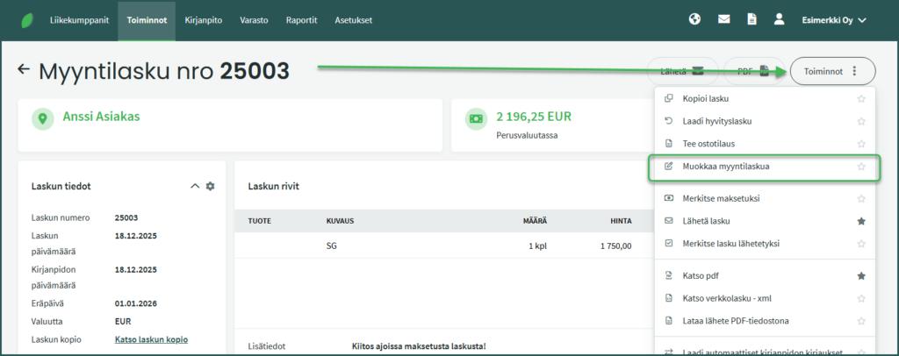
Task: Unfavorite the Lähetä lasku star
Action: 861,222
